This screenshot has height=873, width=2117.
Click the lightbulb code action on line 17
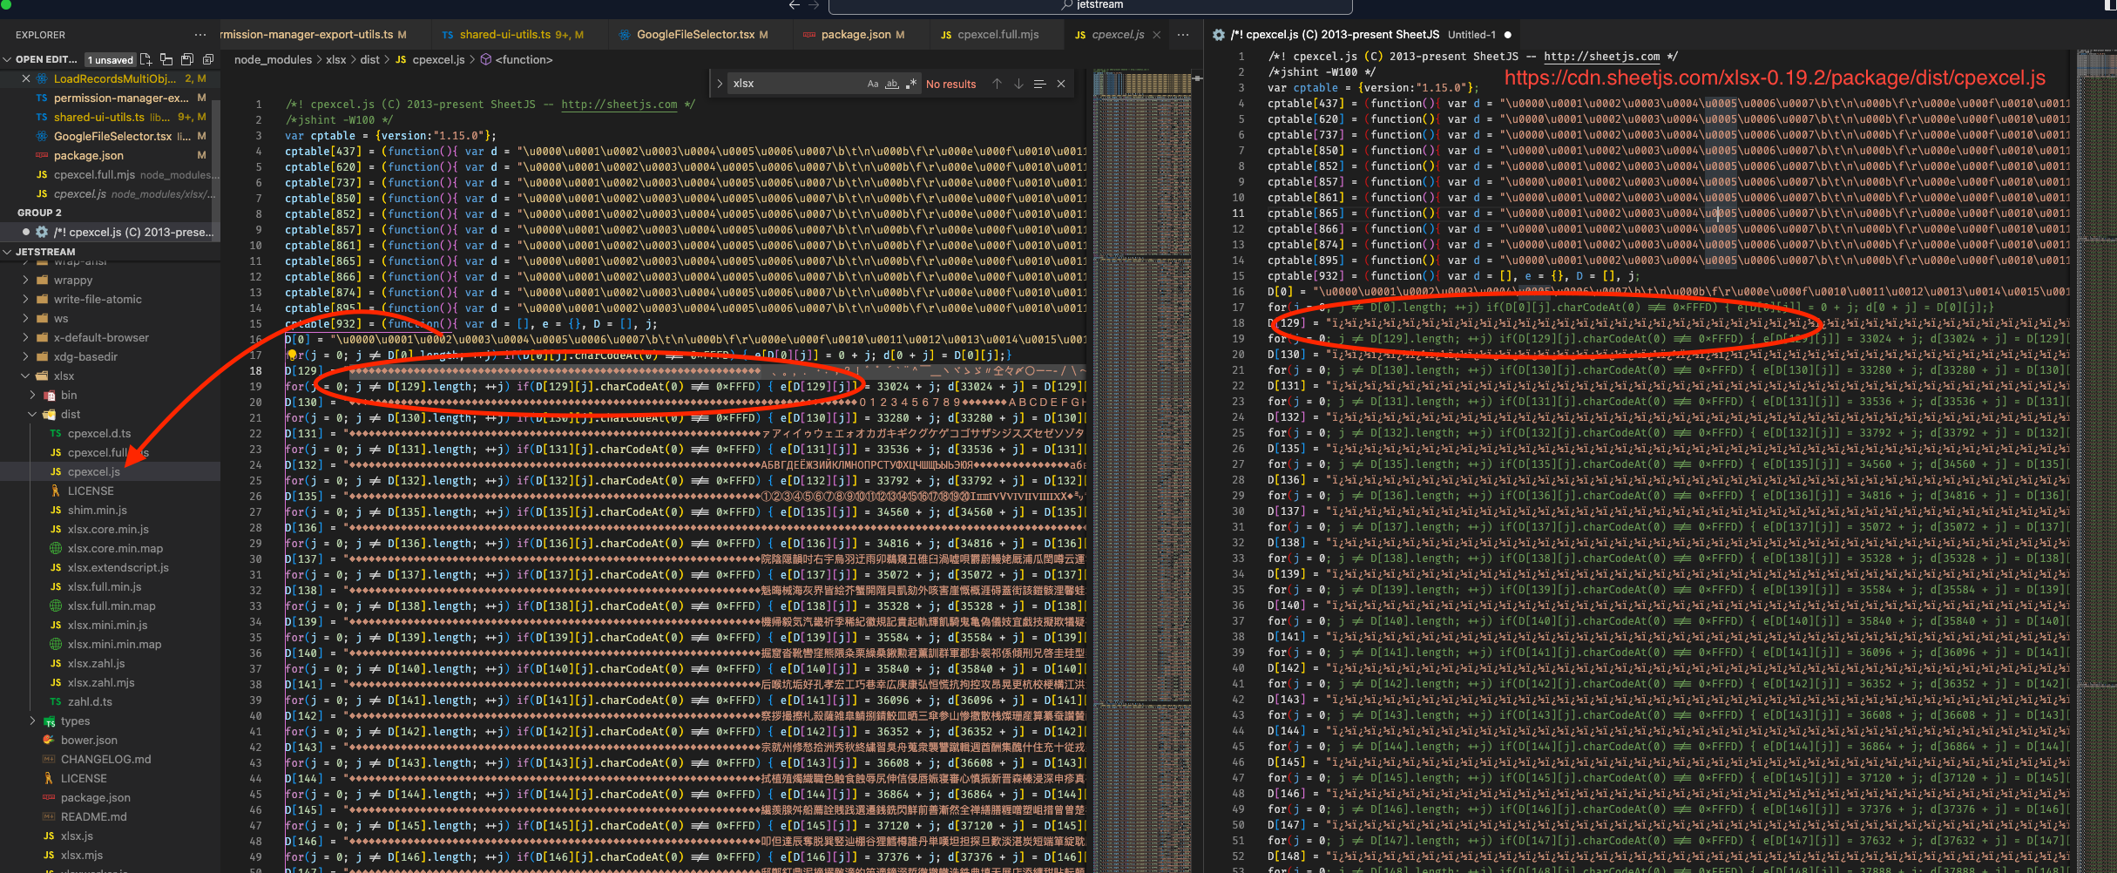pos(292,355)
